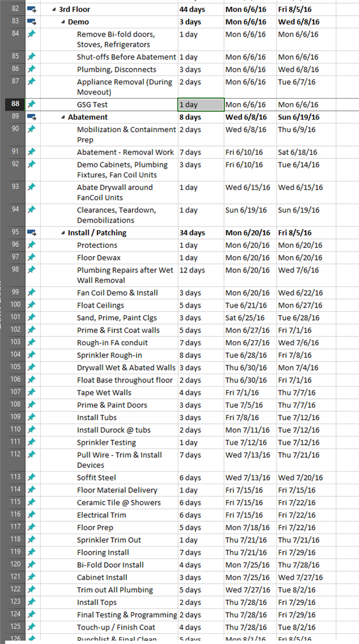Select task 'Bi-Fold Door Install'

(110, 565)
